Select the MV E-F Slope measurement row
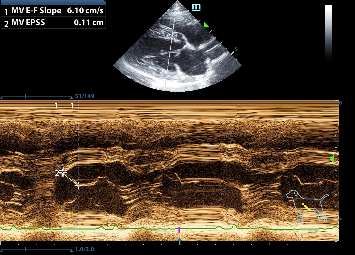Viewport: 355px width, 255px height. pos(53,11)
